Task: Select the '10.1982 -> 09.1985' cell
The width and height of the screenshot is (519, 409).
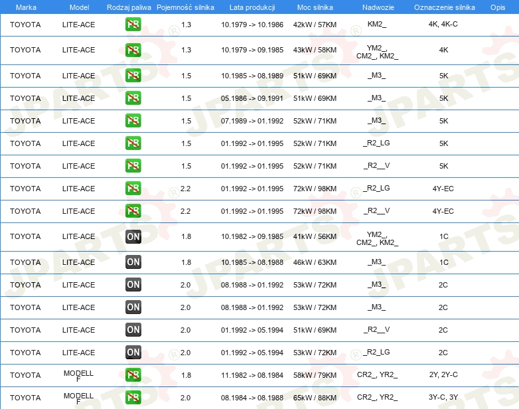Action: tap(252, 236)
